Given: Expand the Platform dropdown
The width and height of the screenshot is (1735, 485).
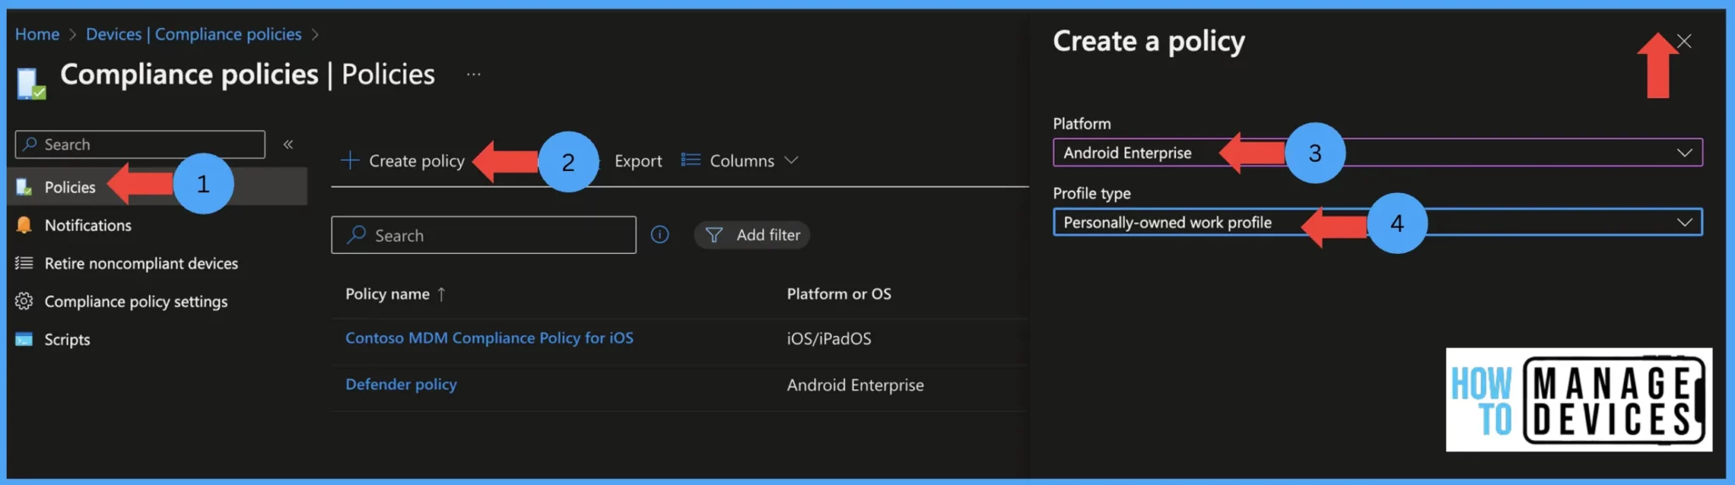Looking at the screenshot, I should click(1377, 153).
